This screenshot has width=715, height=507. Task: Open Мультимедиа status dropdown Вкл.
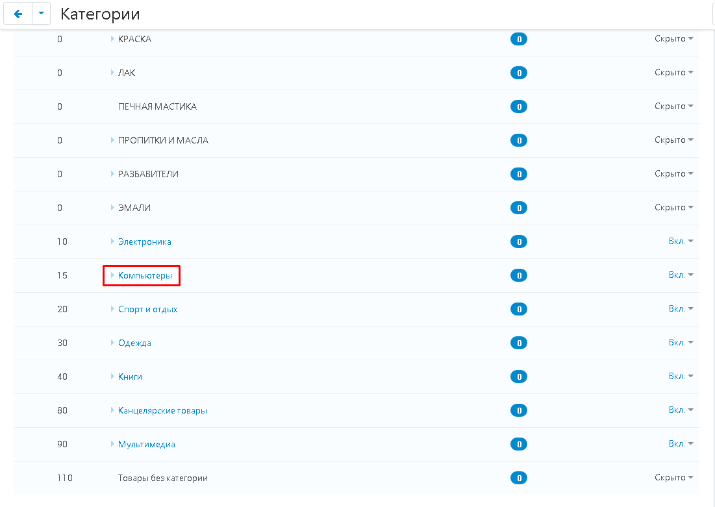click(681, 443)
